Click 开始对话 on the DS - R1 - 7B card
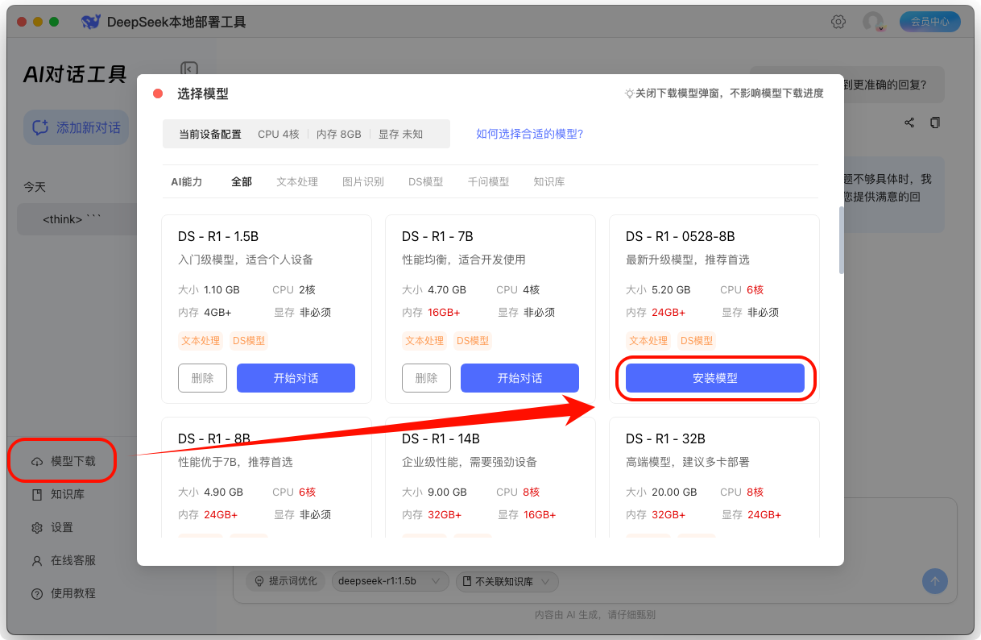The height and width of the screenshot is (640, 981). [519, 378]
